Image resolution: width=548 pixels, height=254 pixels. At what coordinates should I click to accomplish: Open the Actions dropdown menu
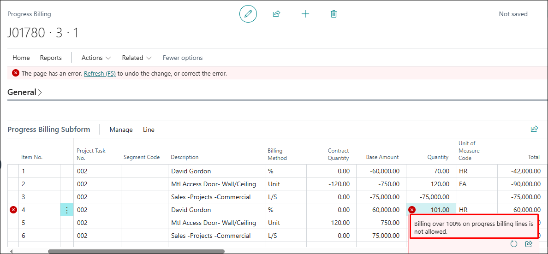(96, 58)
